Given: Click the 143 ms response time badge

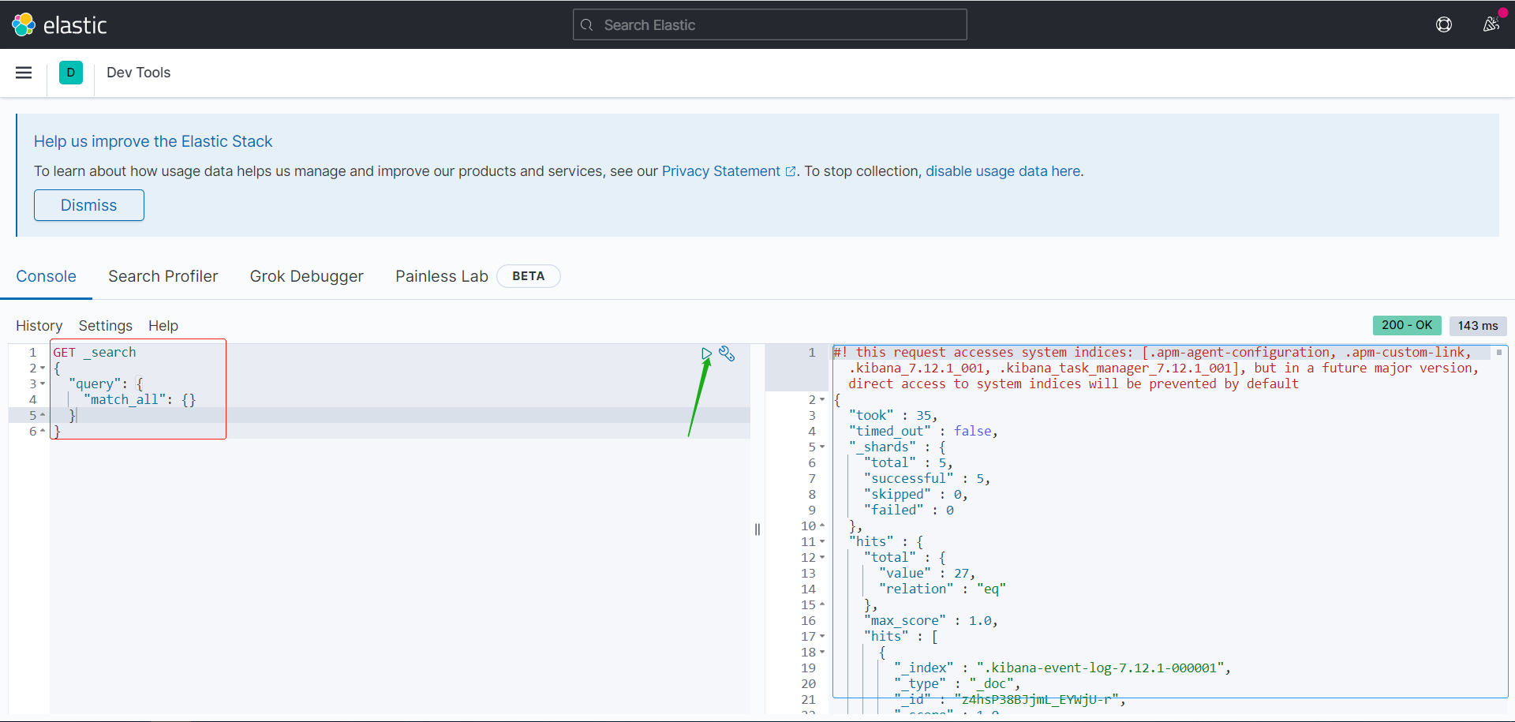Looking at the screenshot, I should point(1478,326).
